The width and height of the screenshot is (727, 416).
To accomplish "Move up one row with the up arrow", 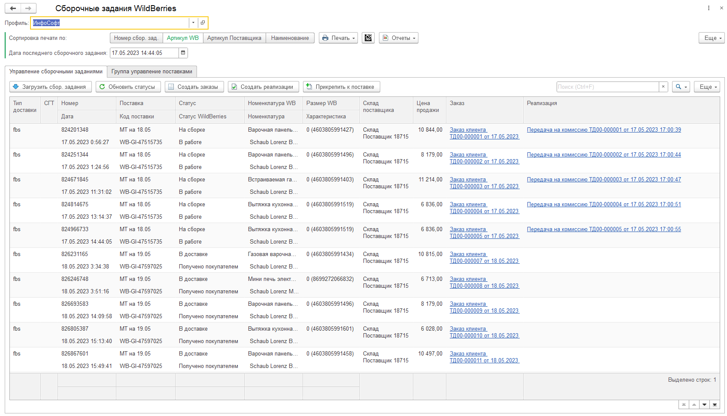I will pyautogui.click(x=694, y=404).
